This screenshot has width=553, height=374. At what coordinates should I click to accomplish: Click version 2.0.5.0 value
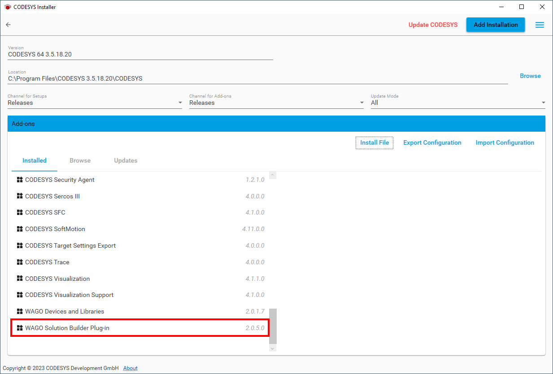[x=255, y=328]
